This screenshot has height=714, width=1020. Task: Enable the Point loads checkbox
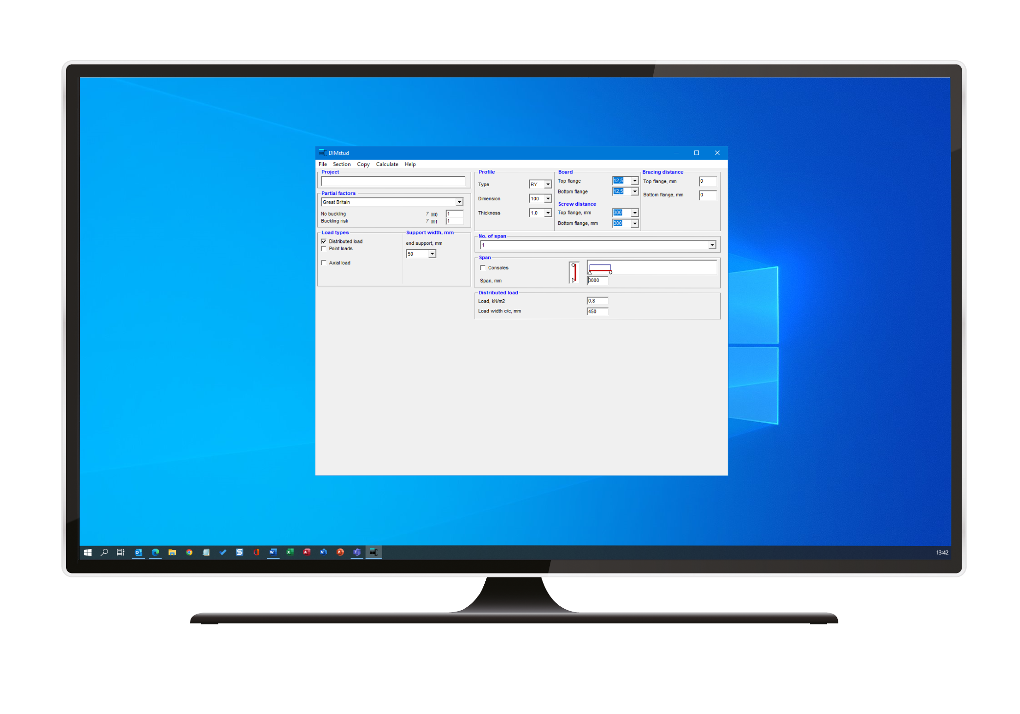[324, 249]
